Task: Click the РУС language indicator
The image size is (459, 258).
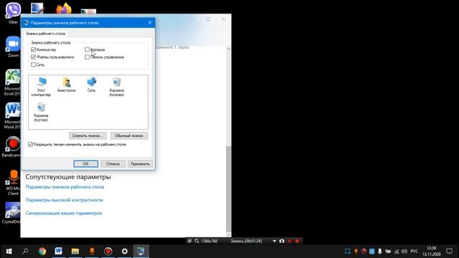Action: click(x=414, y=252)
